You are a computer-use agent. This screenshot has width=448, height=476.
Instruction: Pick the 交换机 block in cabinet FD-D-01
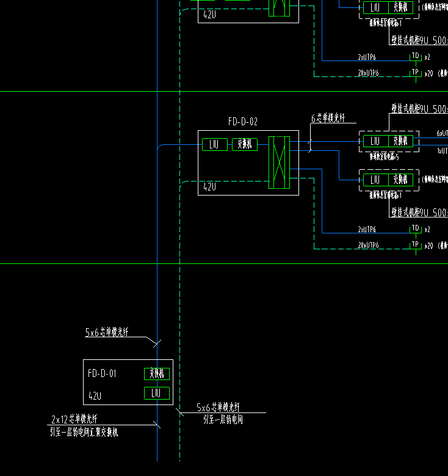pyautogui.click(x=157, y=374)
